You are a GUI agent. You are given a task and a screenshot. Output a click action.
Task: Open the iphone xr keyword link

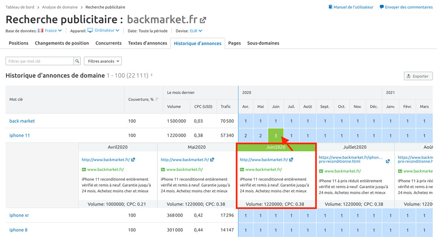[x=19, y=215]
